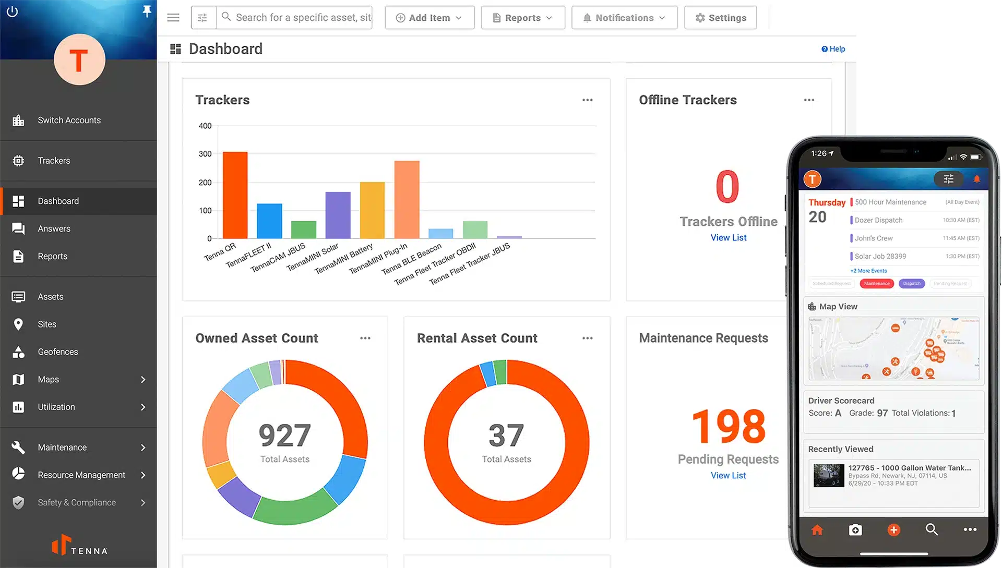Open the Reports dropdown in top bar

pos(523,18)
